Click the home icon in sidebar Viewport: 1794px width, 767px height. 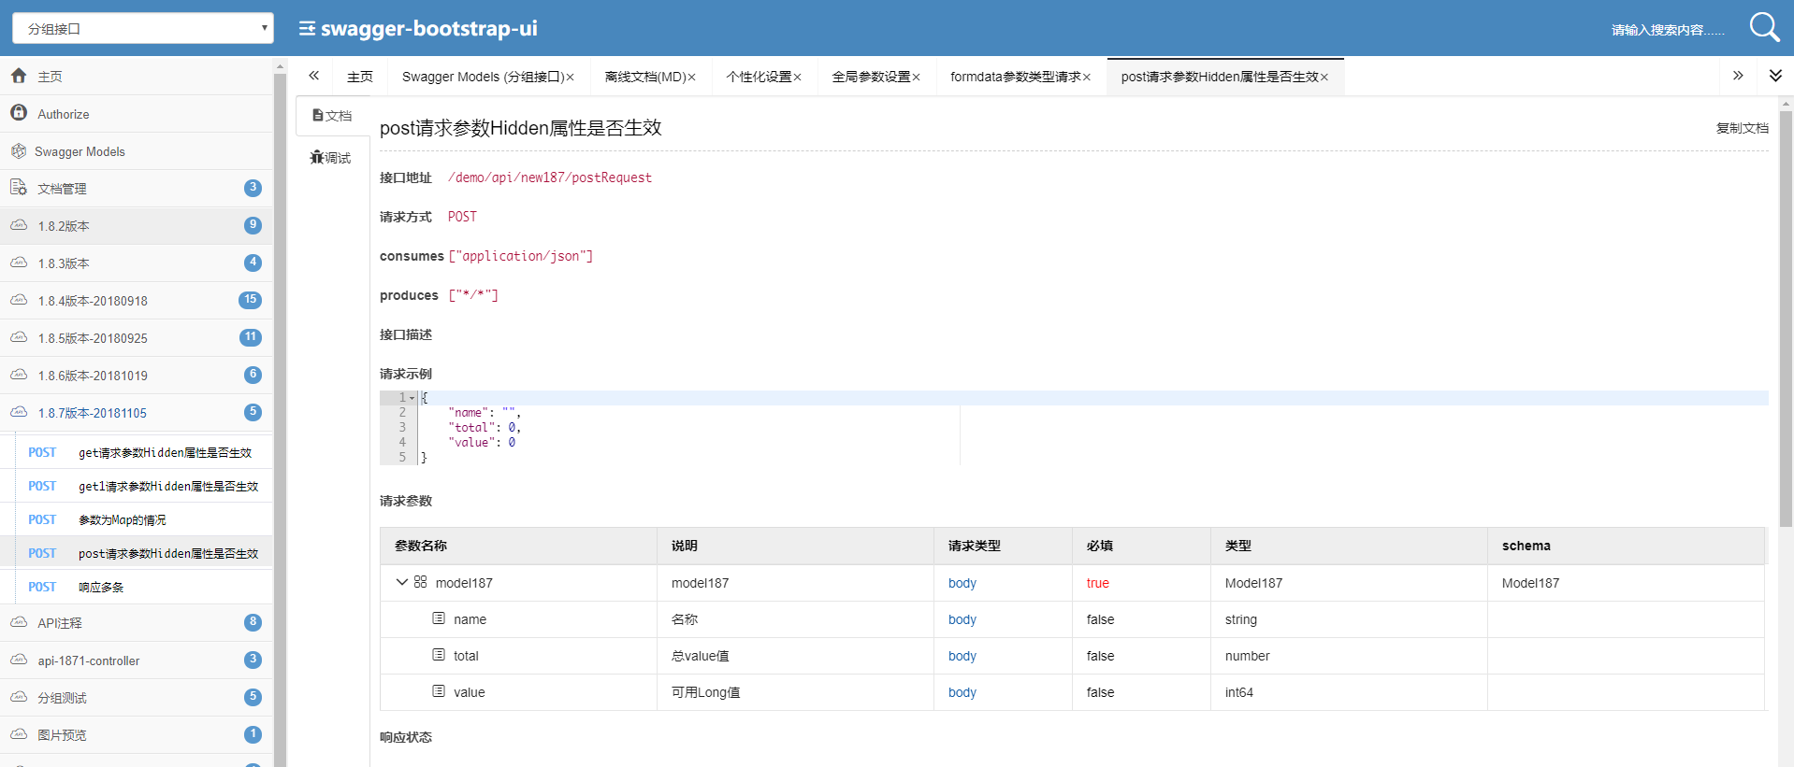pyautogui.click(x=19, y=76)
